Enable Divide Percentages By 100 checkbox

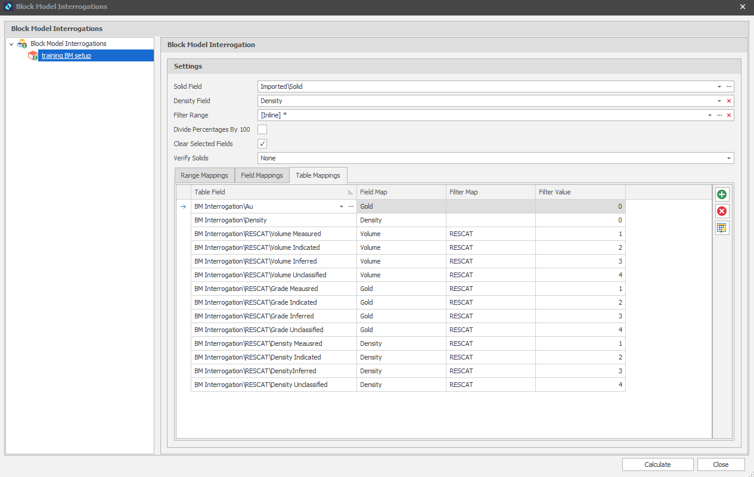coord(262,129)
